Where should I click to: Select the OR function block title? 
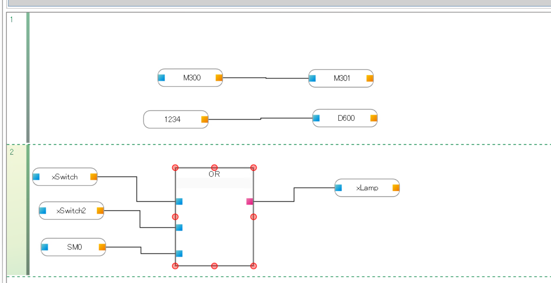214,174
